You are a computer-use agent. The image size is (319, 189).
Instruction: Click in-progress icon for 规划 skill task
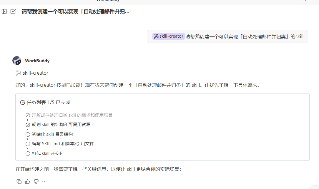pyautogui.click(x=28, y=125)
